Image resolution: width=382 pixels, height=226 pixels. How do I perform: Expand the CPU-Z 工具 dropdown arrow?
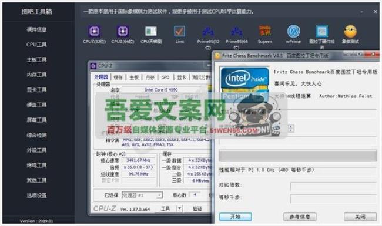pos(180,208)
